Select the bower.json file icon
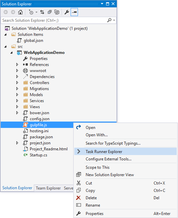The height and width of the screenshot is (218, 178). click(x=25, y=113)
